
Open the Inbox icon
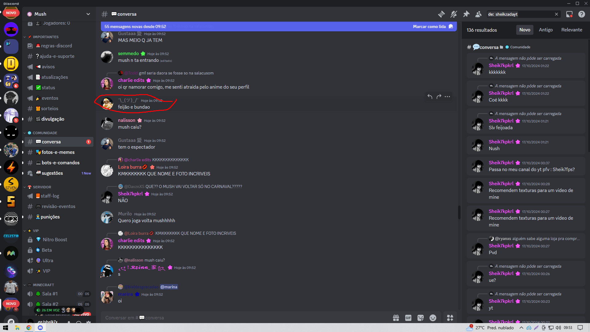point(569,14)
